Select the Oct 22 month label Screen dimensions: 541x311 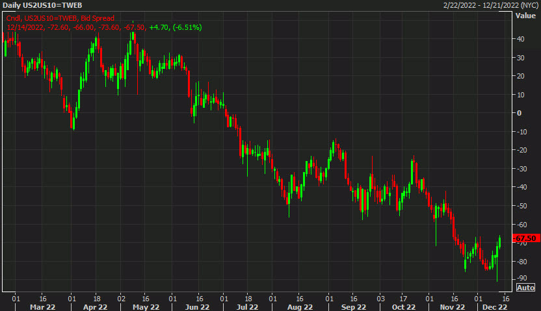click(403, 306)
